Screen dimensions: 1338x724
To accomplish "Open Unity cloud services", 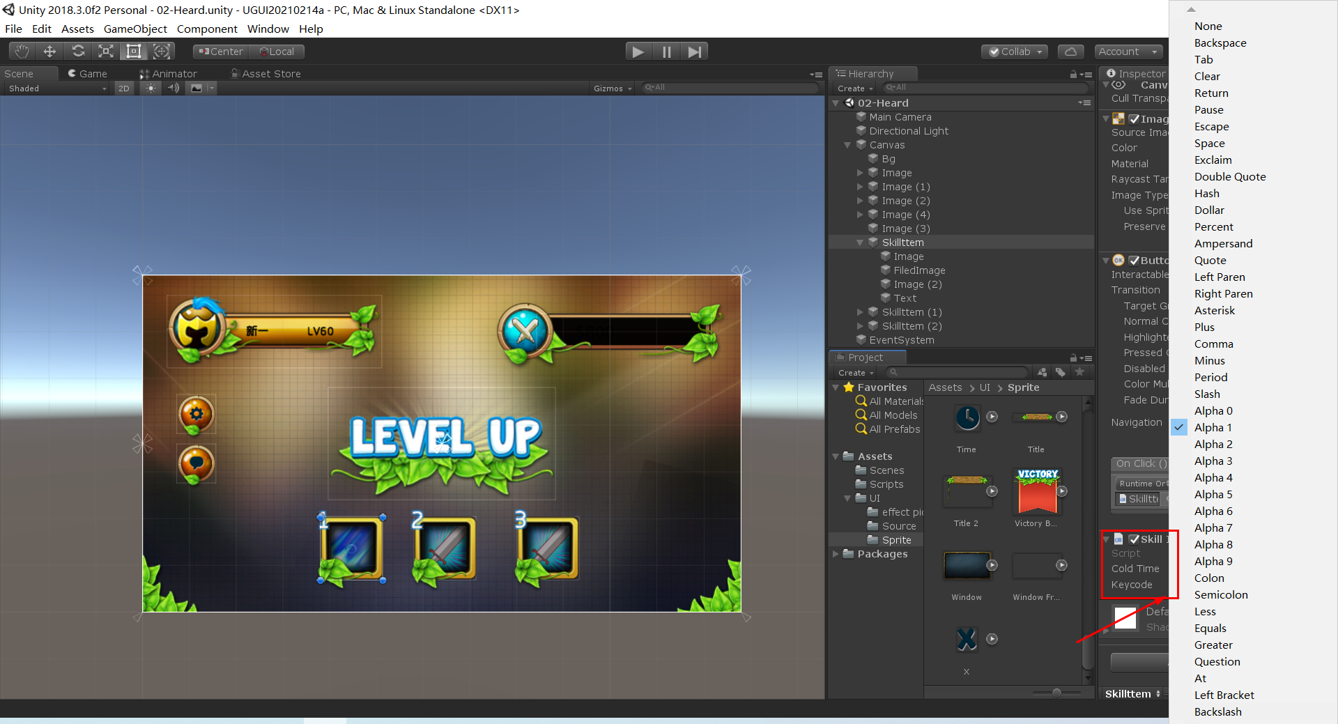I will (1070, 51).
